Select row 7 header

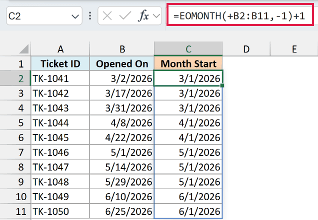[15, 152]
